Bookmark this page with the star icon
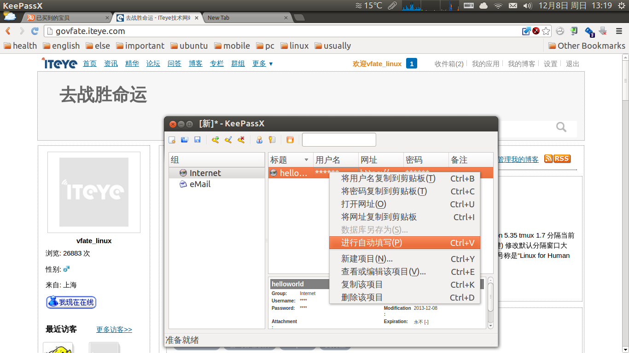Viewport: 629px width, 353px height. point(546,31)
